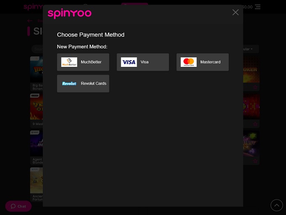286x215 pixels.
Task: Choose Visa as payment method
Action: (x=143, y=62)
